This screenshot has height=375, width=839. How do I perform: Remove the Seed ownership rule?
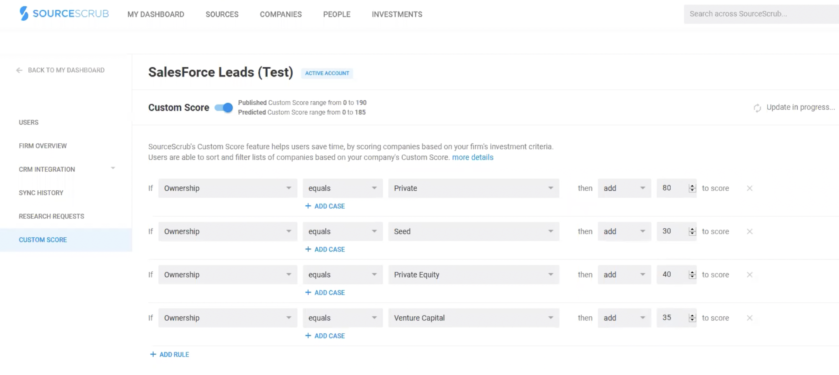(x=750, y=232)
